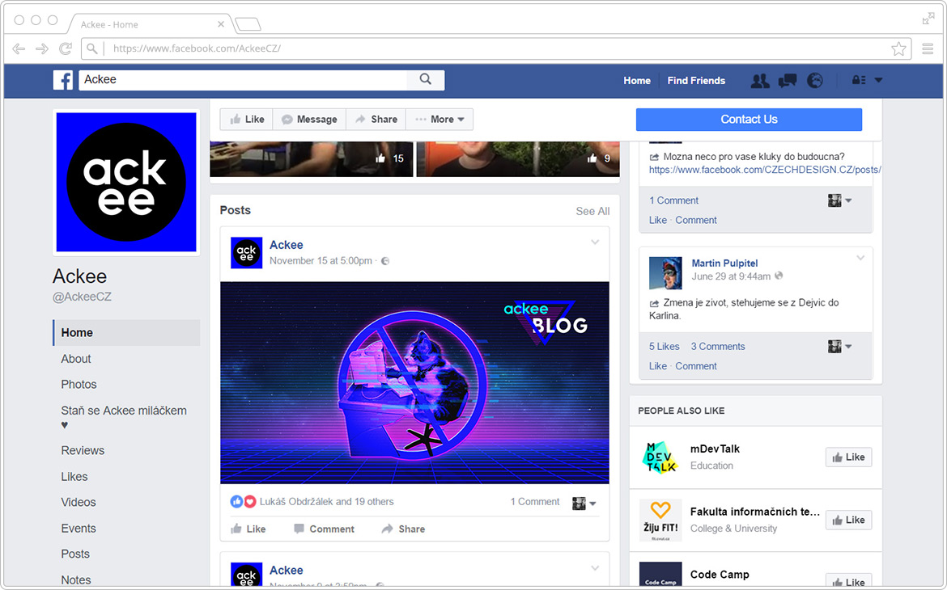The width and height of the screenshot is (947, 590).
Task: Click the Contact Us button
Action: [x=749, y=120]
